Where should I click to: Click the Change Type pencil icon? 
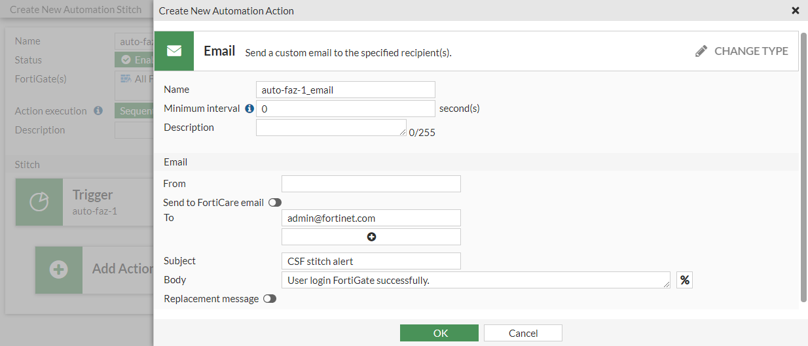coord(701,51)
